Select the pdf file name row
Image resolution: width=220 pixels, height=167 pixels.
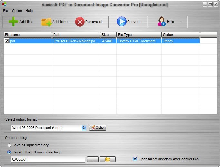[31, 41]
